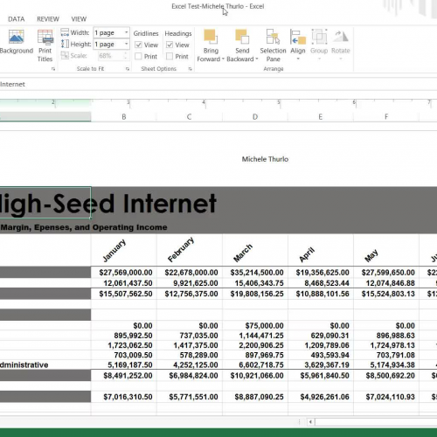
Task: Expand the Group dropdown arrow
Action: tap(319, 59)
